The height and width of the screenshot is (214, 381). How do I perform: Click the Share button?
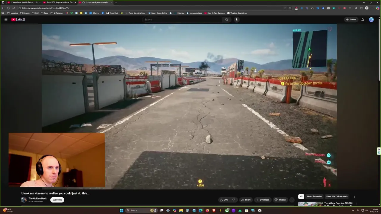(246, 200)
